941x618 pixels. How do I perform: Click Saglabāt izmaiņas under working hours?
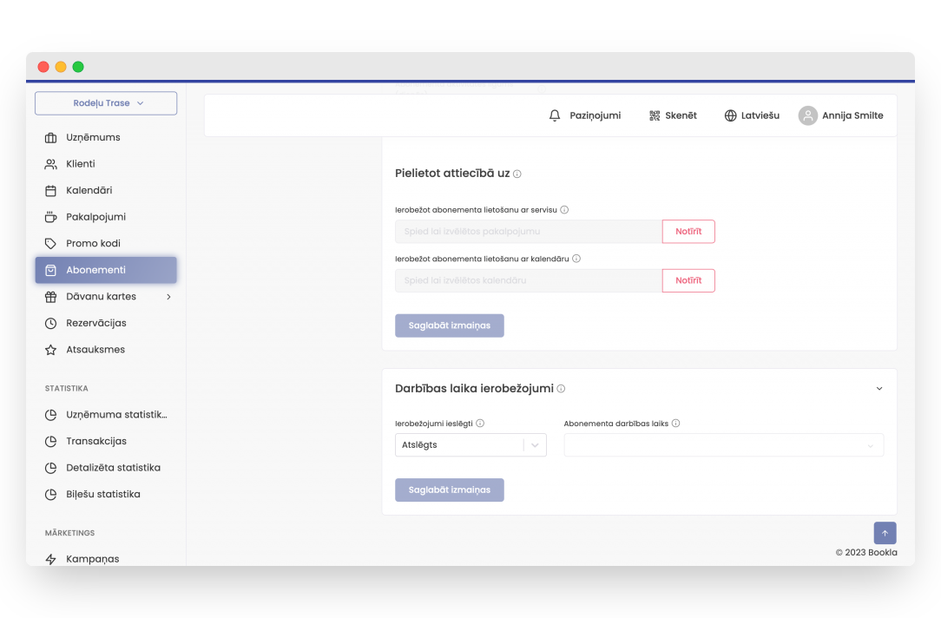[x=449, y=490]
